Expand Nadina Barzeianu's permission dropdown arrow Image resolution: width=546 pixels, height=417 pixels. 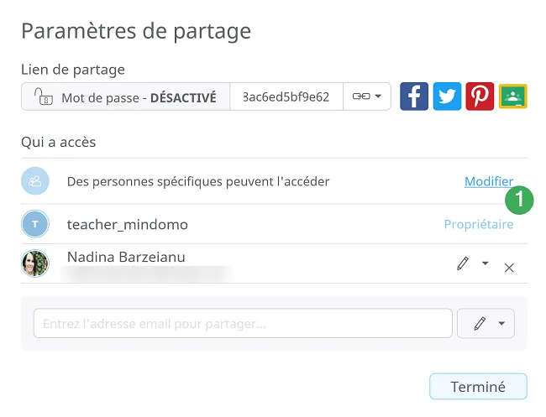pos(485,263)
